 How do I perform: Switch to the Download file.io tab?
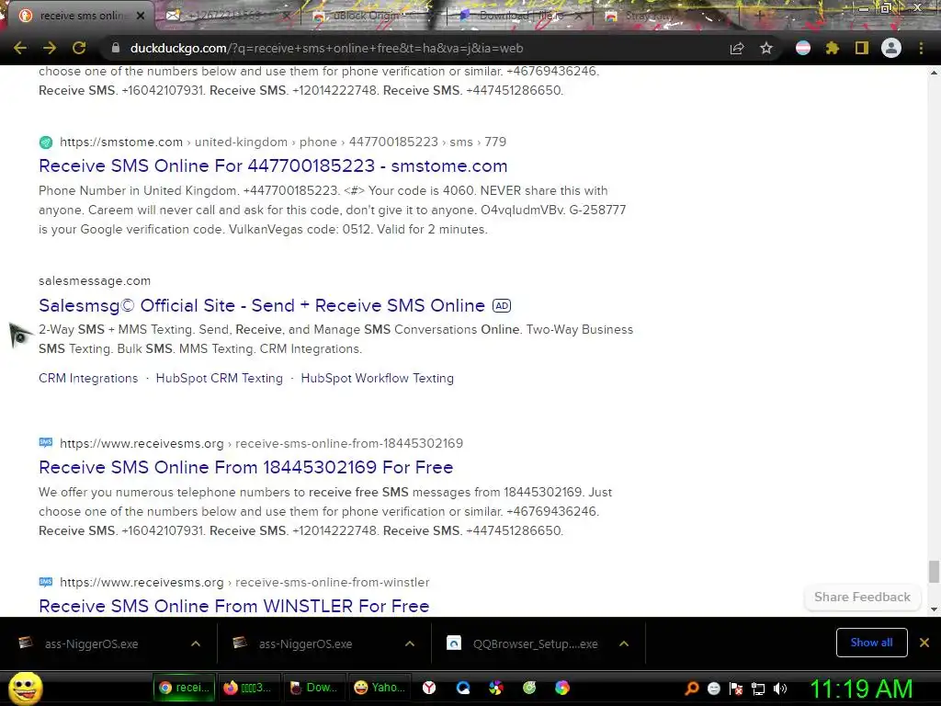click(x=520, y=16)
